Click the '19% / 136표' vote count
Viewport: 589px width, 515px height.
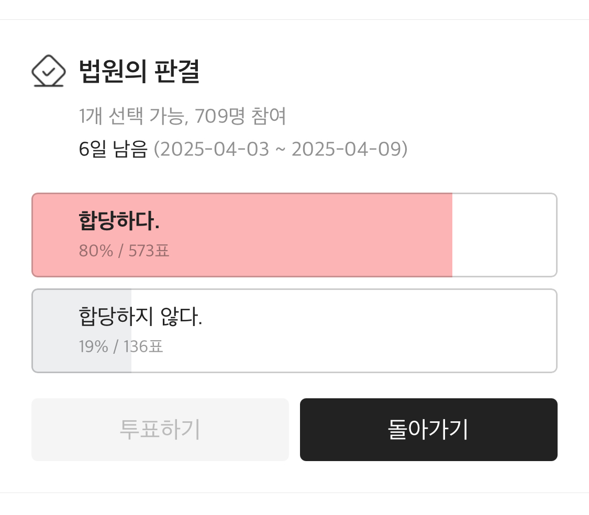click(x=121, y=346)
